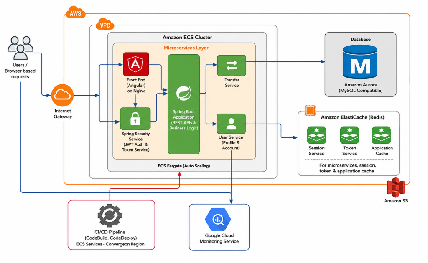
Task: Click the "Transfer Service" label
Action: [232, 83]
